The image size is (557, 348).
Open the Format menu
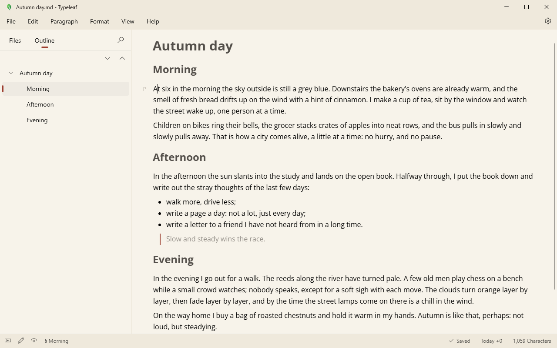click(100, 21)
